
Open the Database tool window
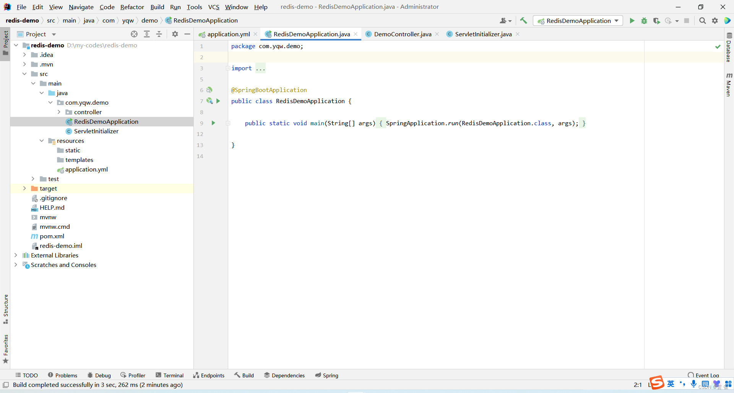click(x=729, y=47)
